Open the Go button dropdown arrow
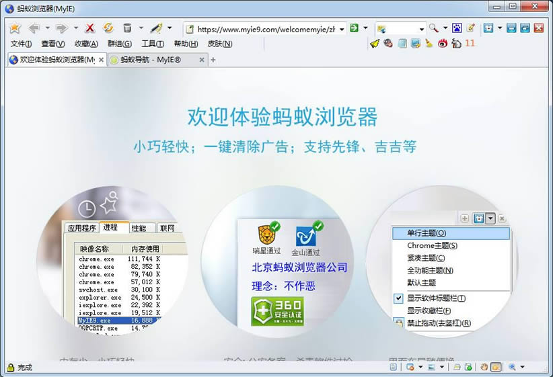The image size is (553, 377). [365, 28]
